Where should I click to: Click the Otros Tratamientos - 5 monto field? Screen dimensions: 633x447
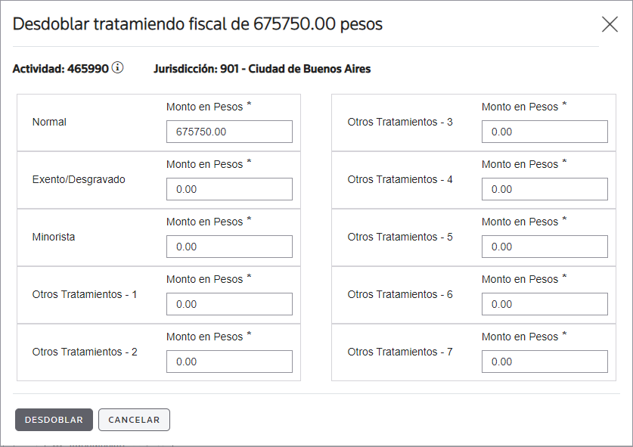pyautogui.click(x=545, y=247)
